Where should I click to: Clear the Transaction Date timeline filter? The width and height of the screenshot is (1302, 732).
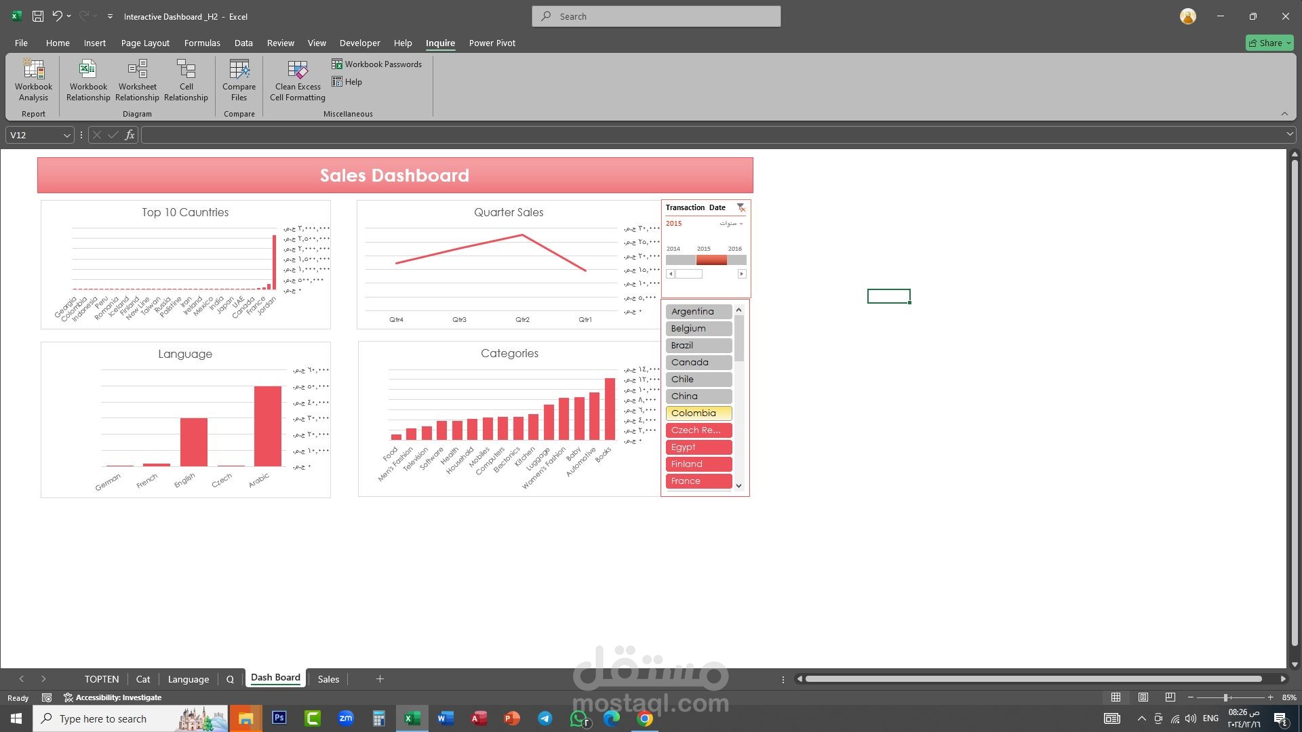pyautogui.click(x=741, y=208)
